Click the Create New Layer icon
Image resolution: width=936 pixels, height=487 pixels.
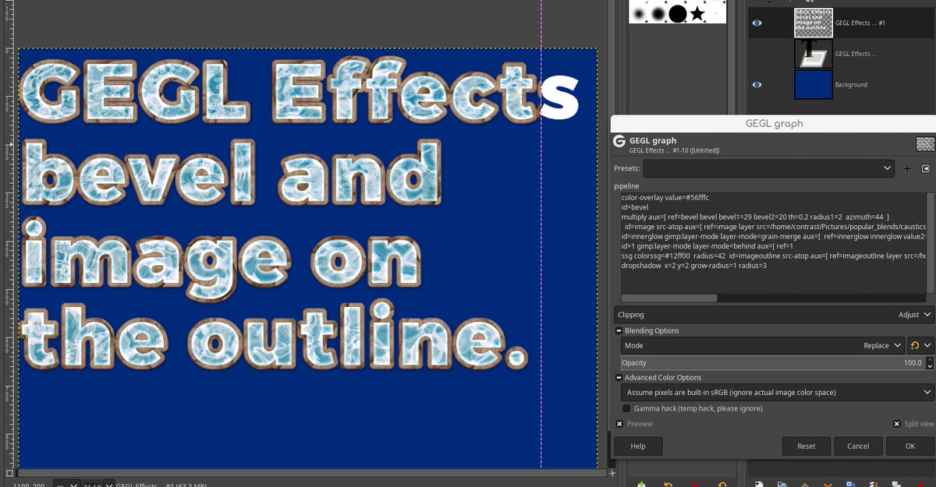[758, 483]
